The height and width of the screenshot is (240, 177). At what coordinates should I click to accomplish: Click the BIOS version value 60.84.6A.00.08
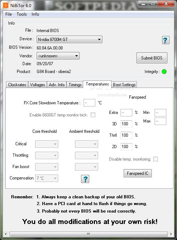(50, 48)
